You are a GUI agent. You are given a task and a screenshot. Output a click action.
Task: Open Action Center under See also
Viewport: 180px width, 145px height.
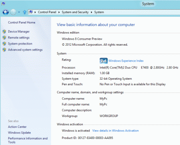pyautogui.click(x=17, y=127)
